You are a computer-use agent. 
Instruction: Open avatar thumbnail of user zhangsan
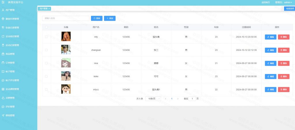tap(66, 49)
